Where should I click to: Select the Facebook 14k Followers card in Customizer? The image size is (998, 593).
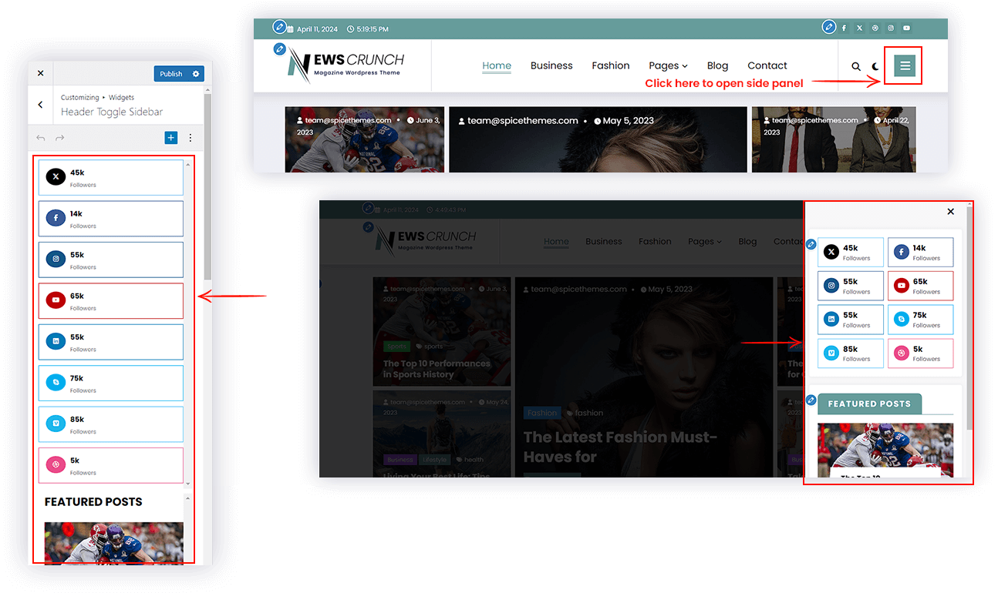click(111, 219)
